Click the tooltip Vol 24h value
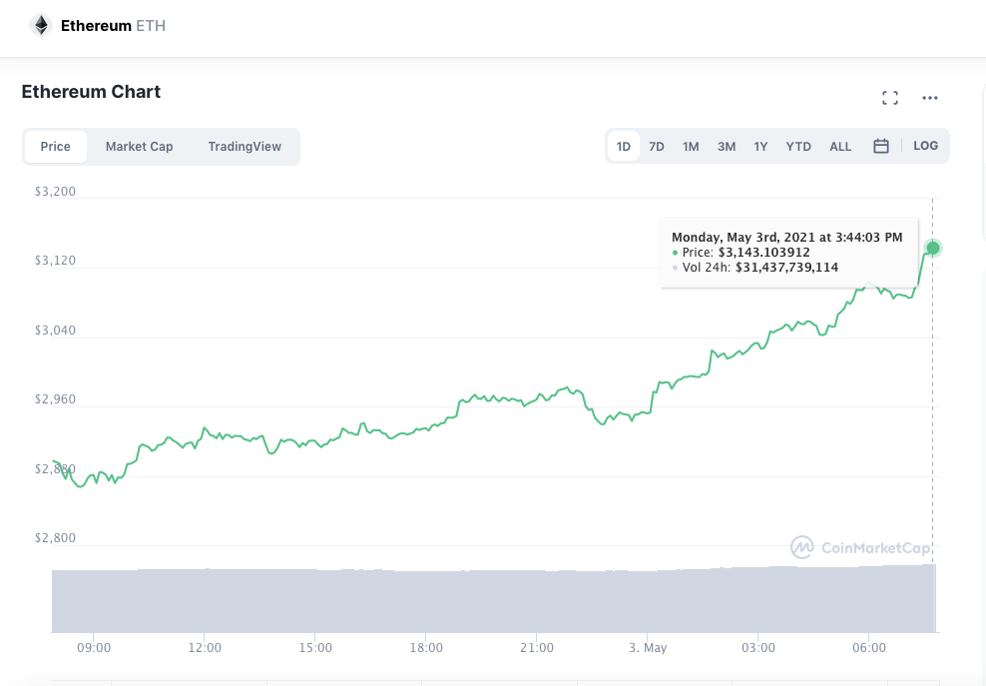The width and height of the screenshot is (986, 686). coord(786,268)
